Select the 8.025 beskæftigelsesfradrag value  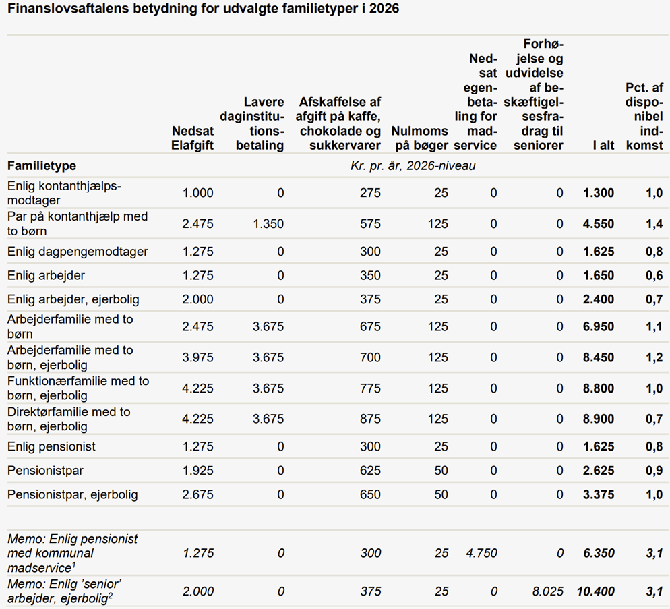547,591
